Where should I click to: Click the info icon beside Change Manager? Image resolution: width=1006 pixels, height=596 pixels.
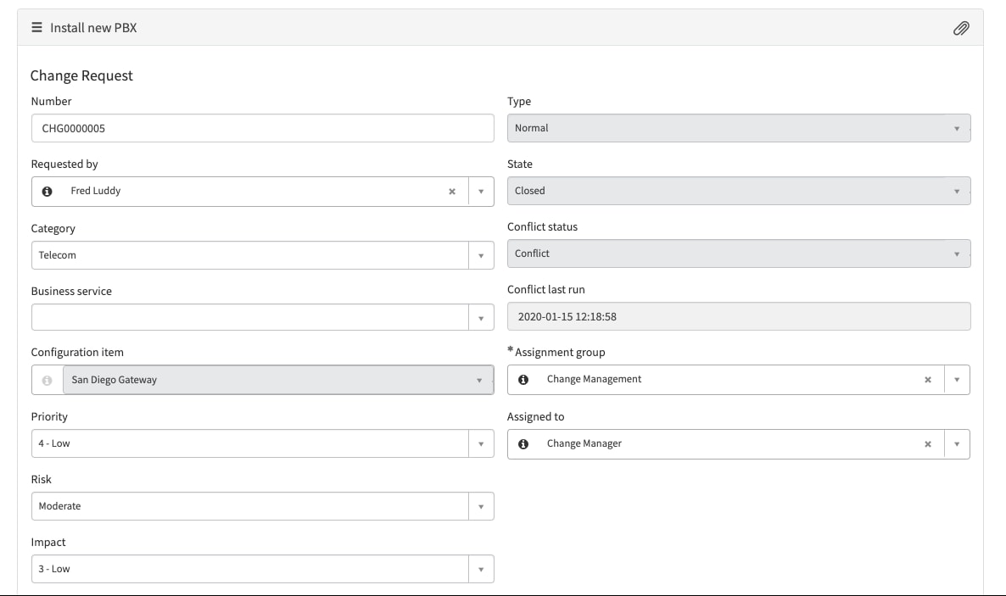coord(523,443)
